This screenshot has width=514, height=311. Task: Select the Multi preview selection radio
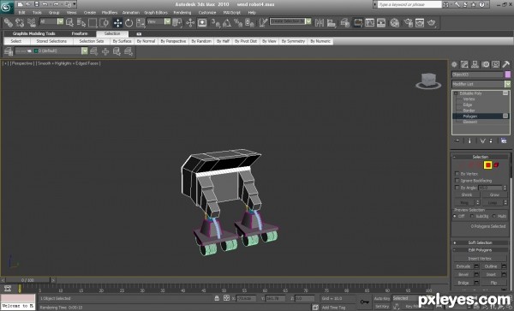point(494,216)
